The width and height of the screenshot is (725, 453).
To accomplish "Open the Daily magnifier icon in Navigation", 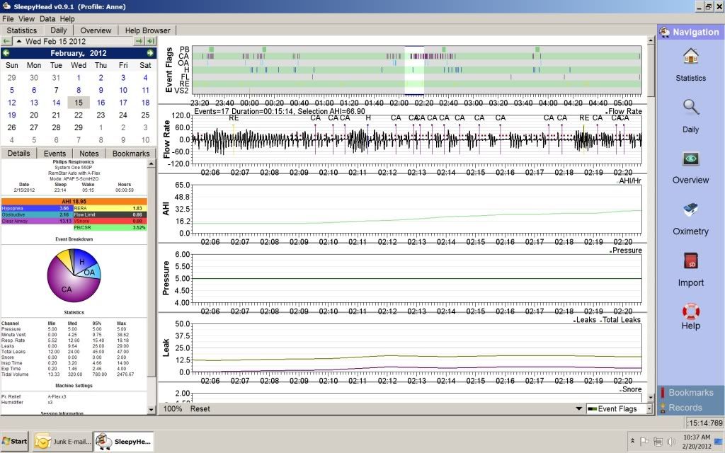I will pos(691,108).
